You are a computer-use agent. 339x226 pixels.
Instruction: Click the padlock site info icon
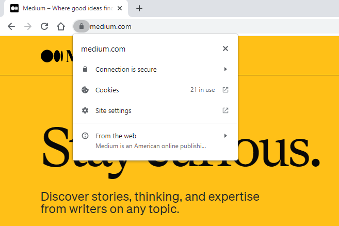click(82, 26)
